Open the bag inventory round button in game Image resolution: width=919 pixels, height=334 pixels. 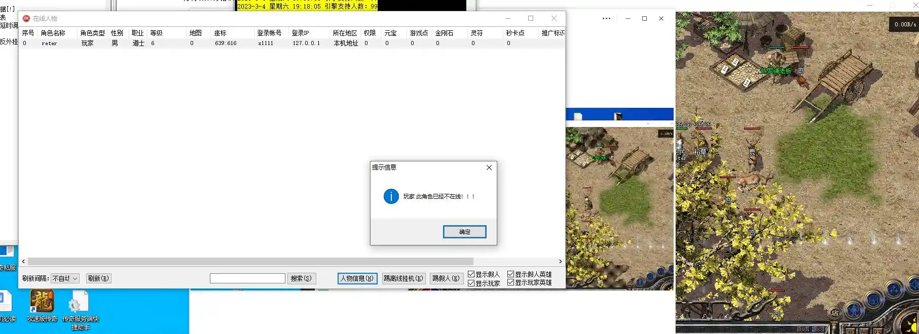pyautogui.click(x=874, y=300)
